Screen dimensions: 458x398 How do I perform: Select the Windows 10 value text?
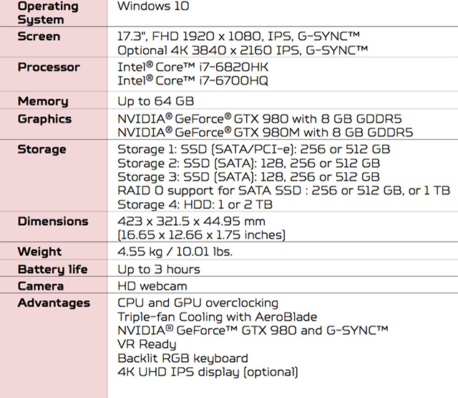(153, 6)
